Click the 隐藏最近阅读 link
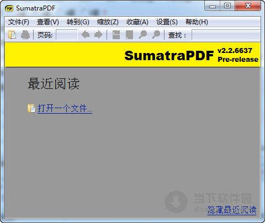265x223 pixels. coord(232,210)
